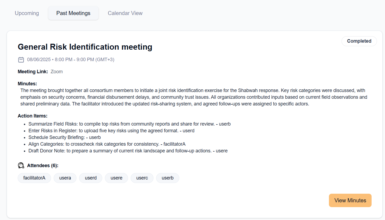Image resolution: width=385 pixels, height=220 pixels.
Task: Open the Zoom meeting link
Action: pyautogui.click(x=57, y=72)
